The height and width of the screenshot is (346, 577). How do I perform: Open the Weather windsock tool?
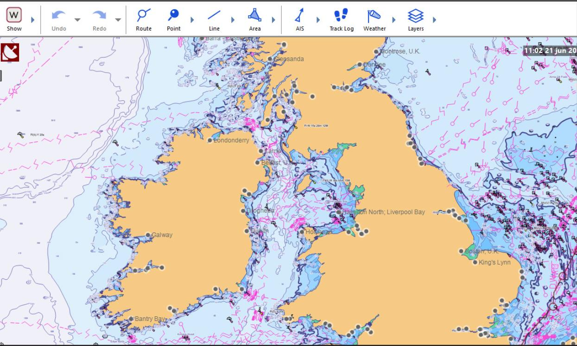(374, 19)
